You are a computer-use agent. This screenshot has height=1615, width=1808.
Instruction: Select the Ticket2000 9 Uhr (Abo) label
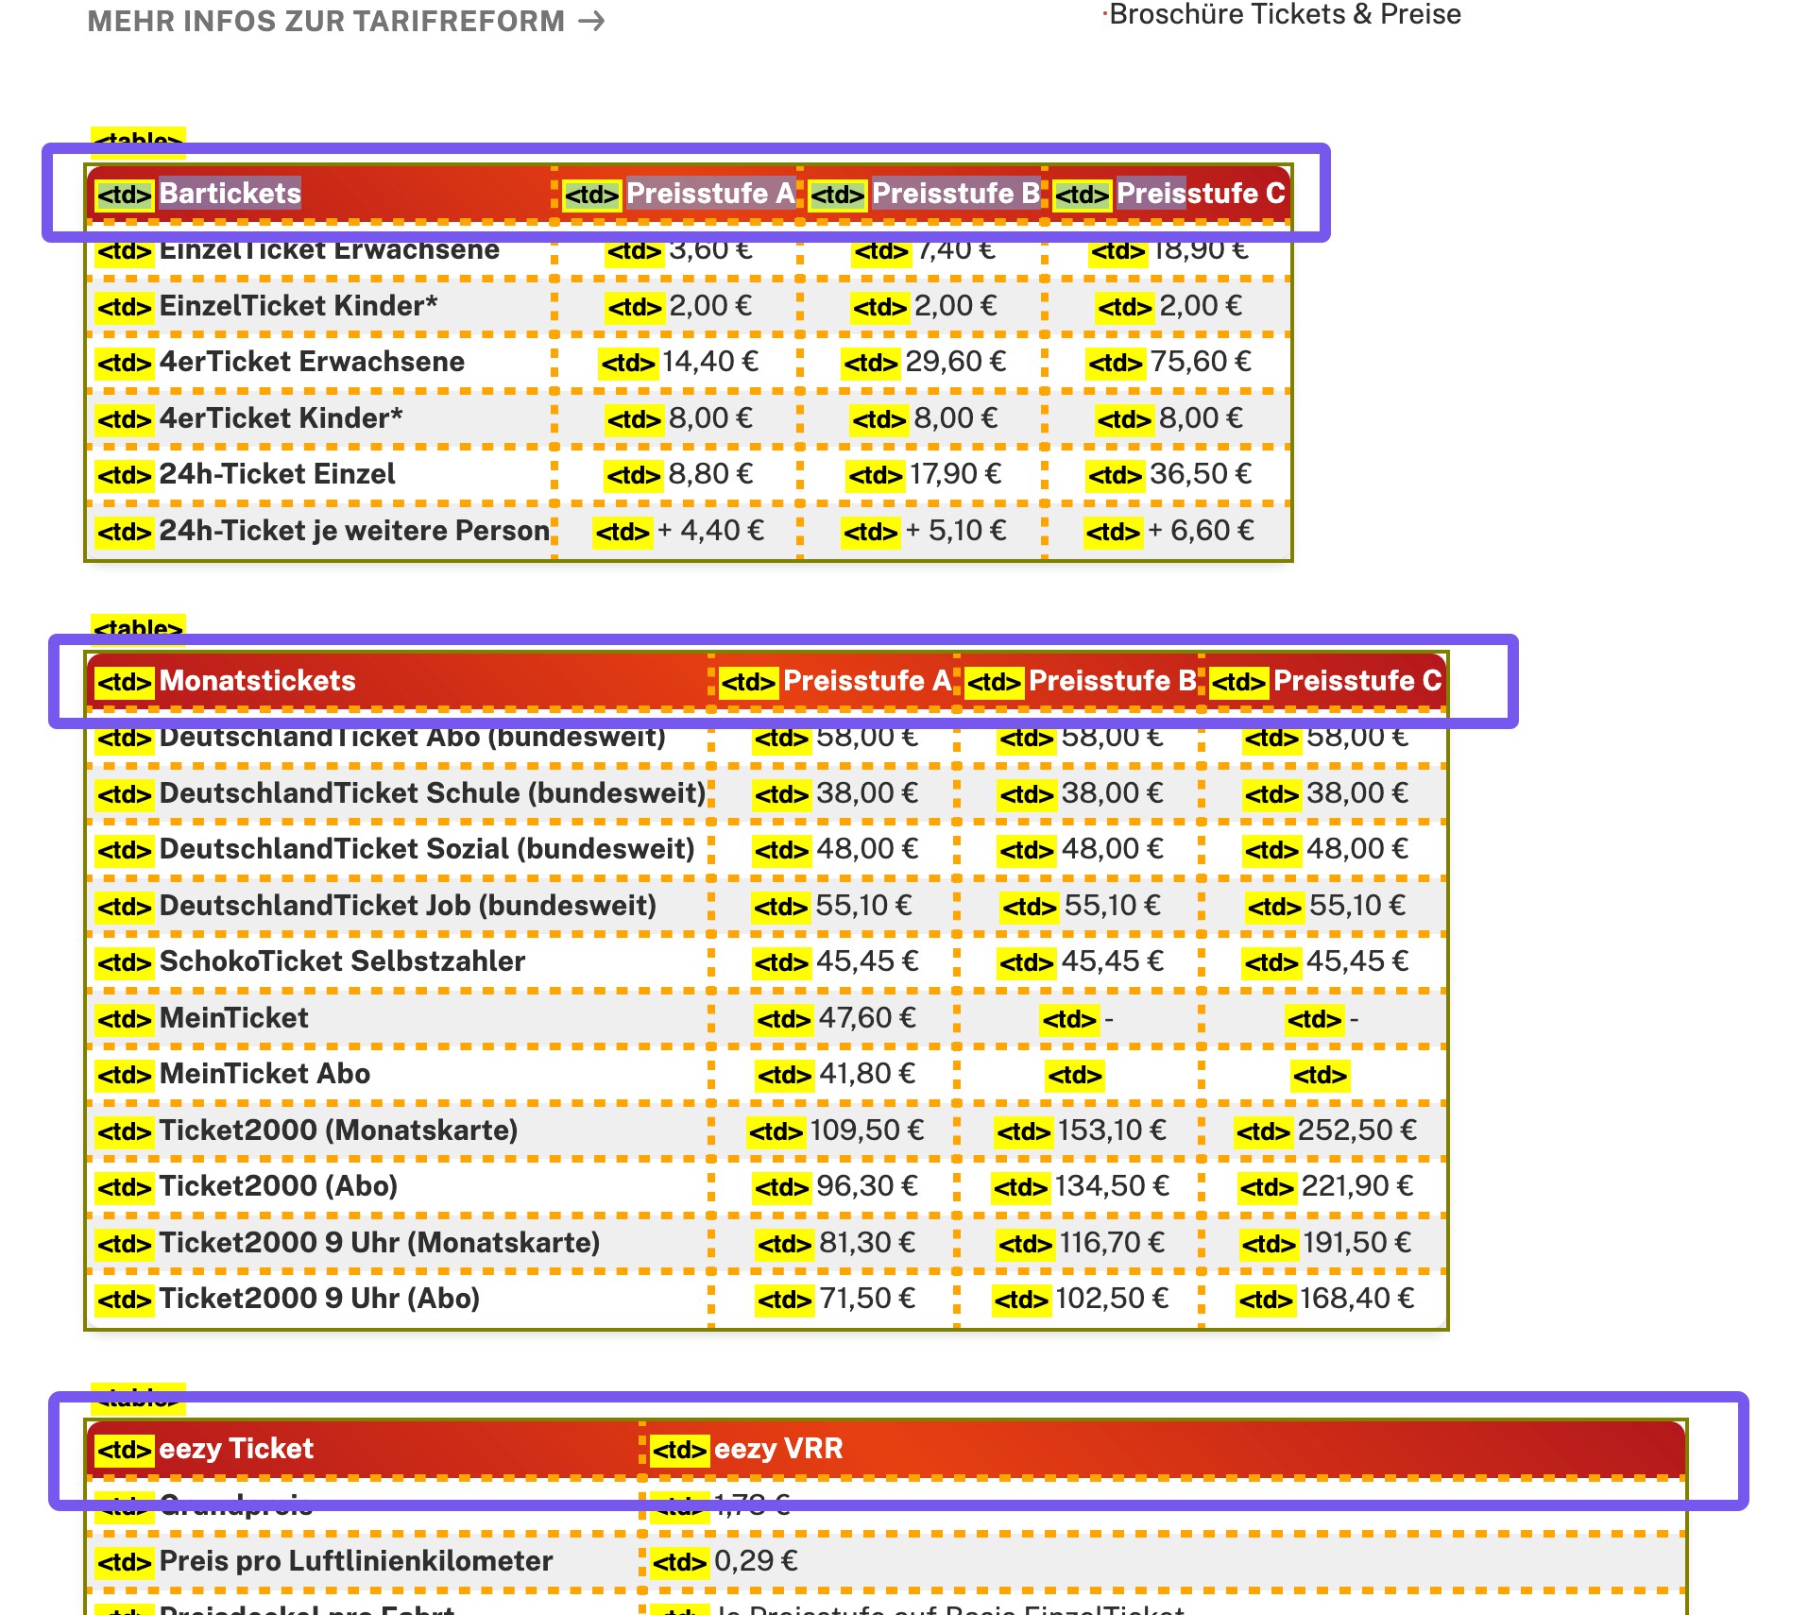[319, 1299]
